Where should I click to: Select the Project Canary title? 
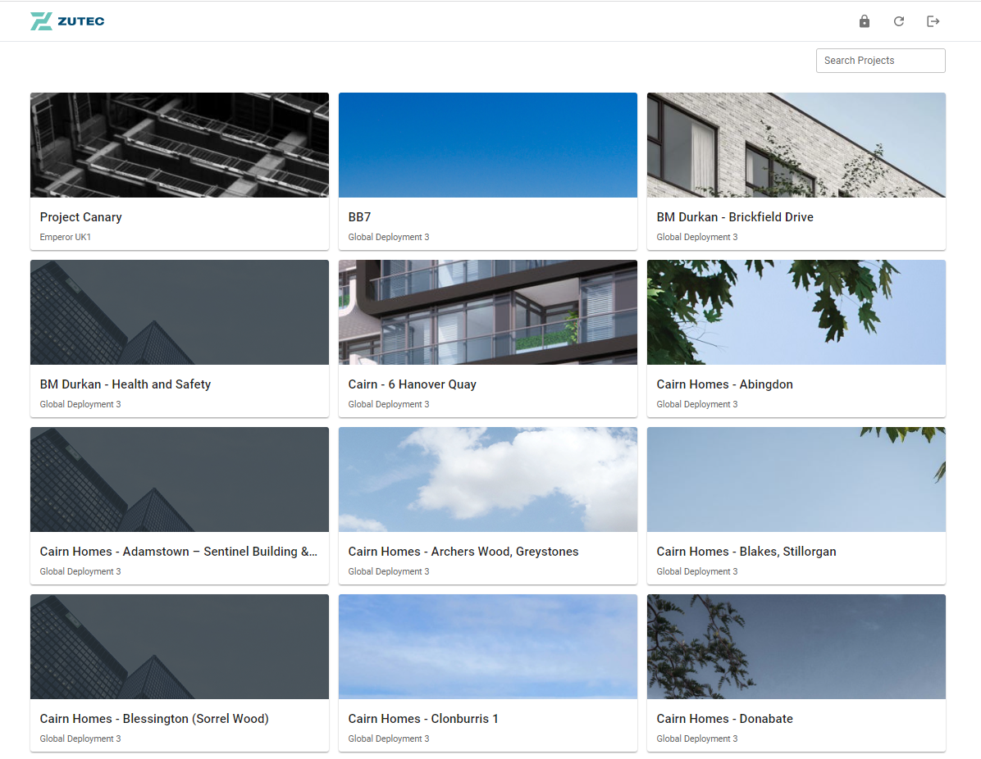coord(80,217)
